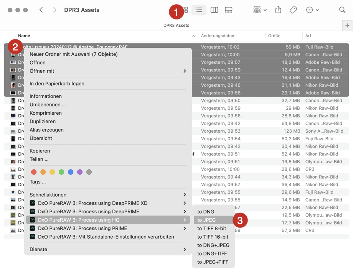This screenshot has width=353, height=268.
Task: Apply the red tag color
Action: click(34, 172)
